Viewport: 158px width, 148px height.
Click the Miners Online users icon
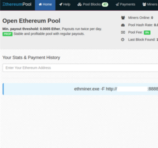(123, 18)
